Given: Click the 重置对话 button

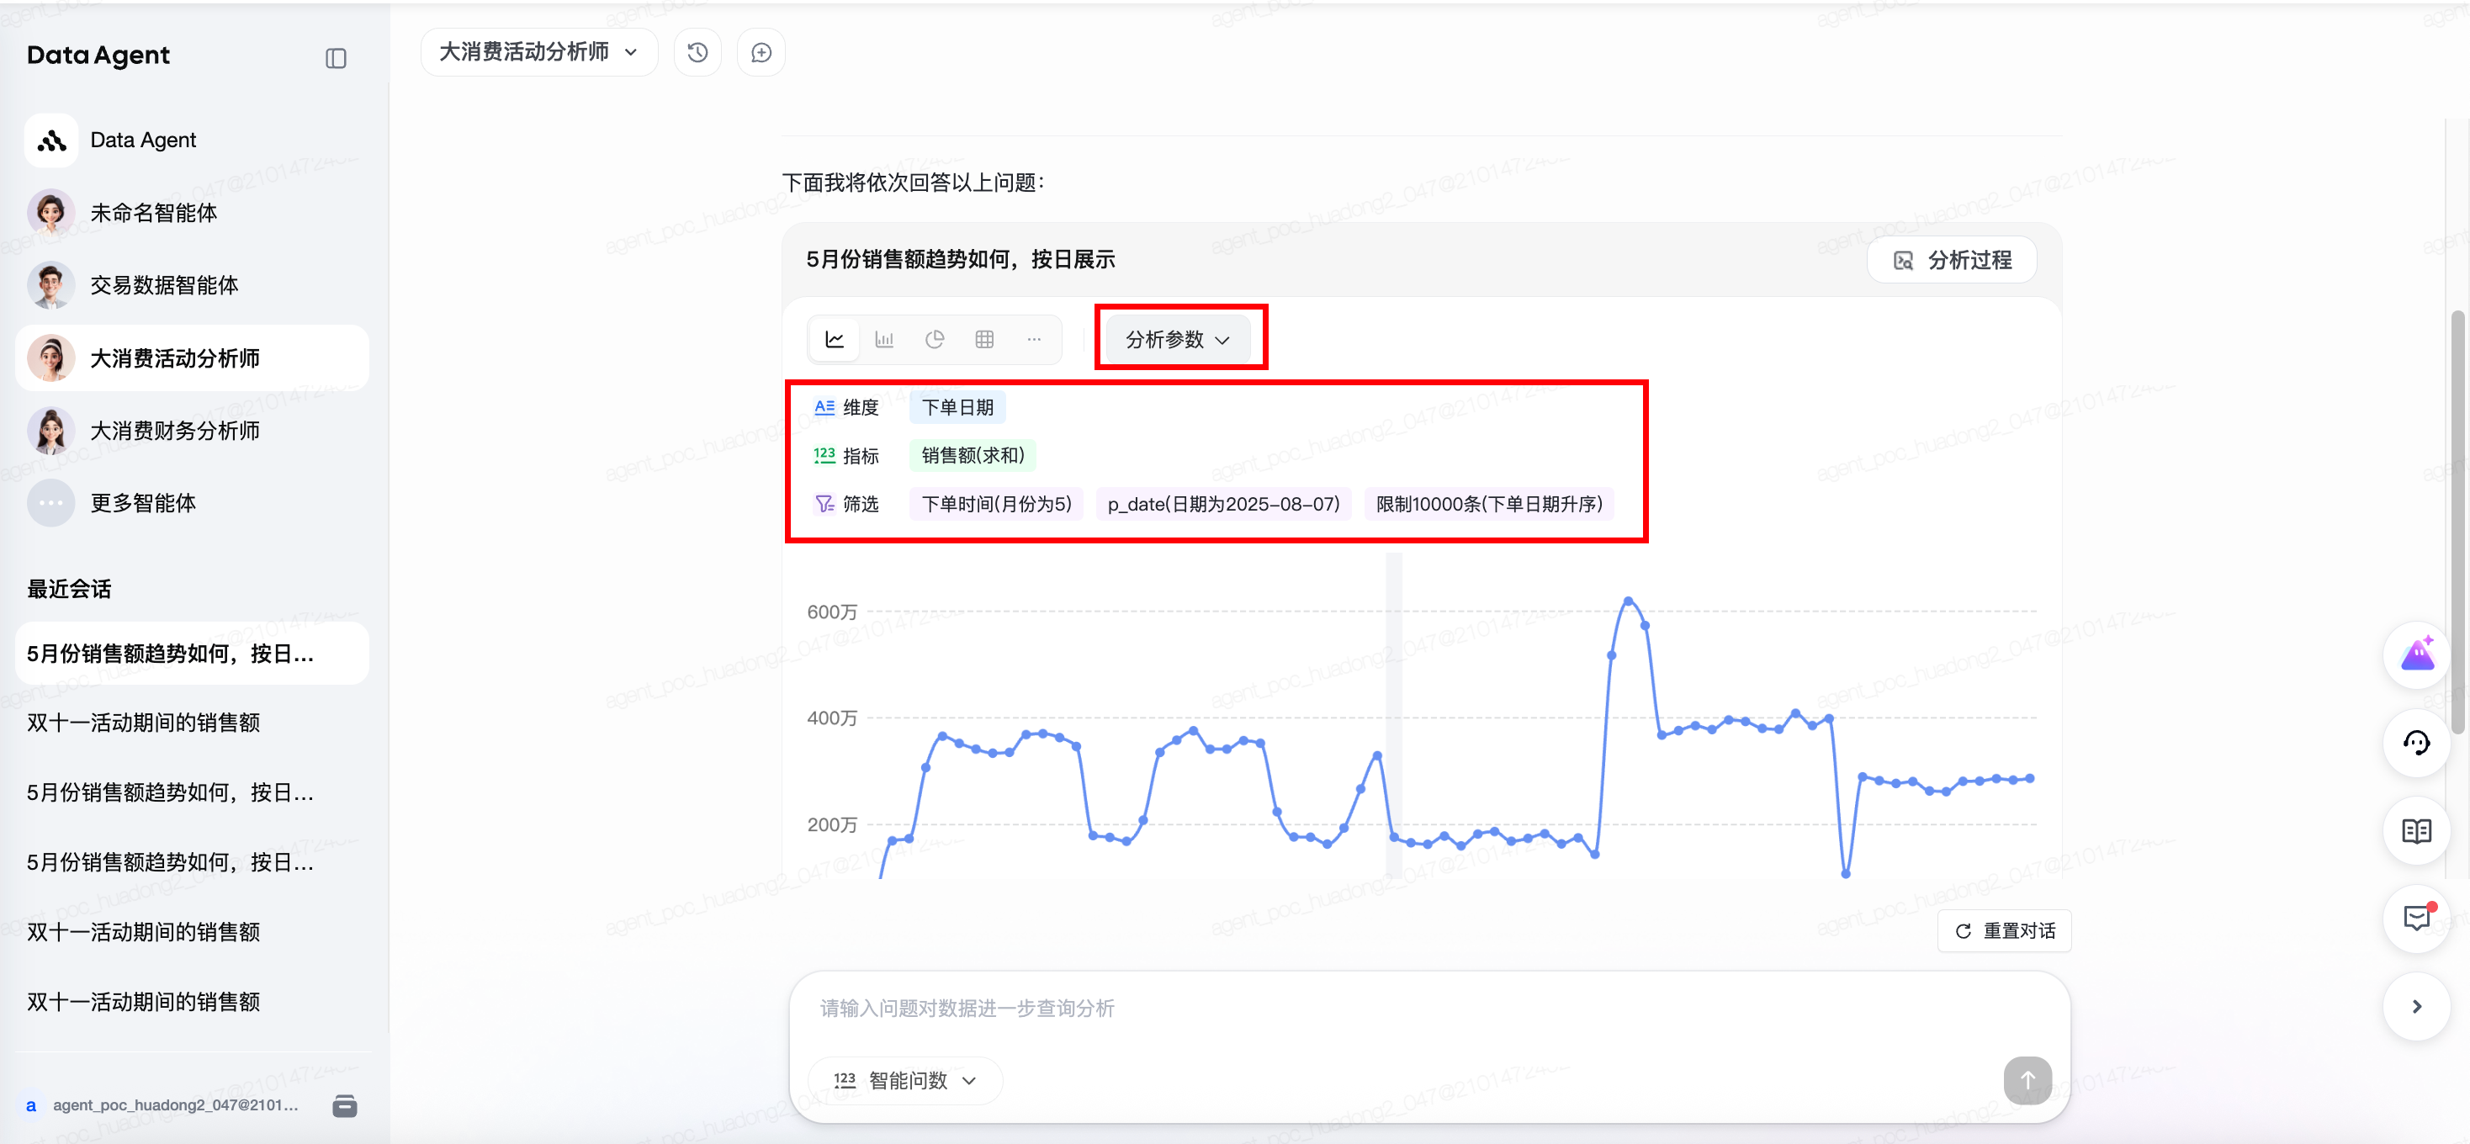Looking at the screenshot, I should (x=2005, y=930).
